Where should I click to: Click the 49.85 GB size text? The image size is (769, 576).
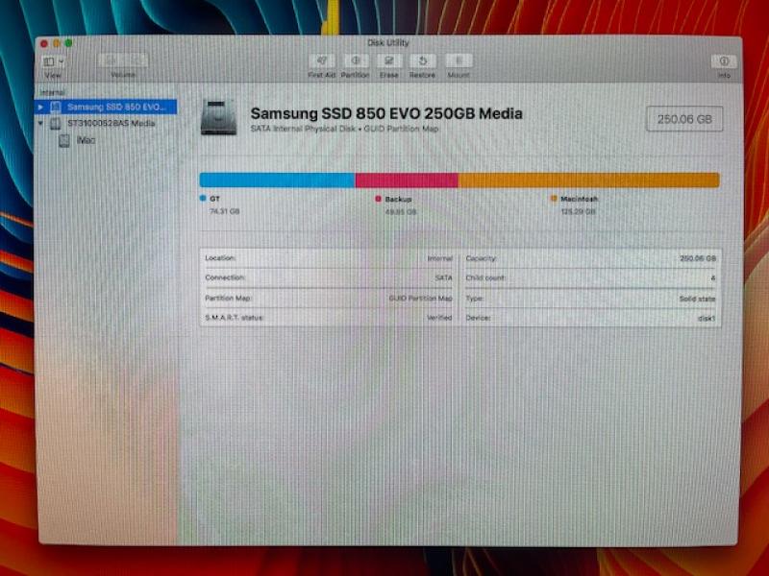[401, 211]
